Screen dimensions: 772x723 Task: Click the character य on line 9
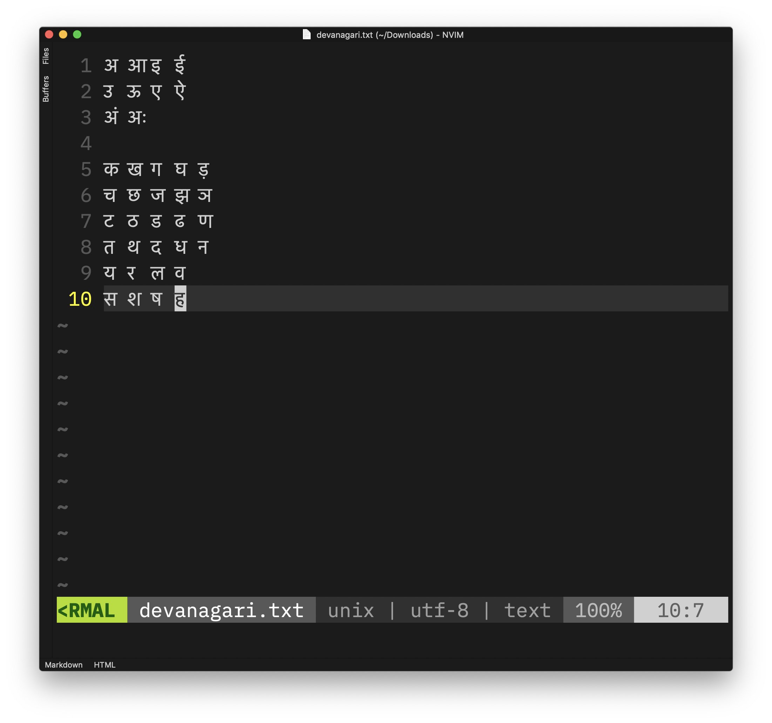coord(109,273)
